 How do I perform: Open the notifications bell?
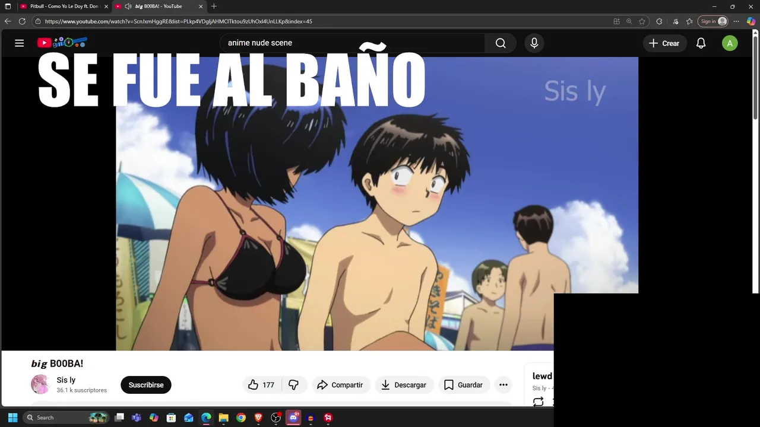[701, 43]
